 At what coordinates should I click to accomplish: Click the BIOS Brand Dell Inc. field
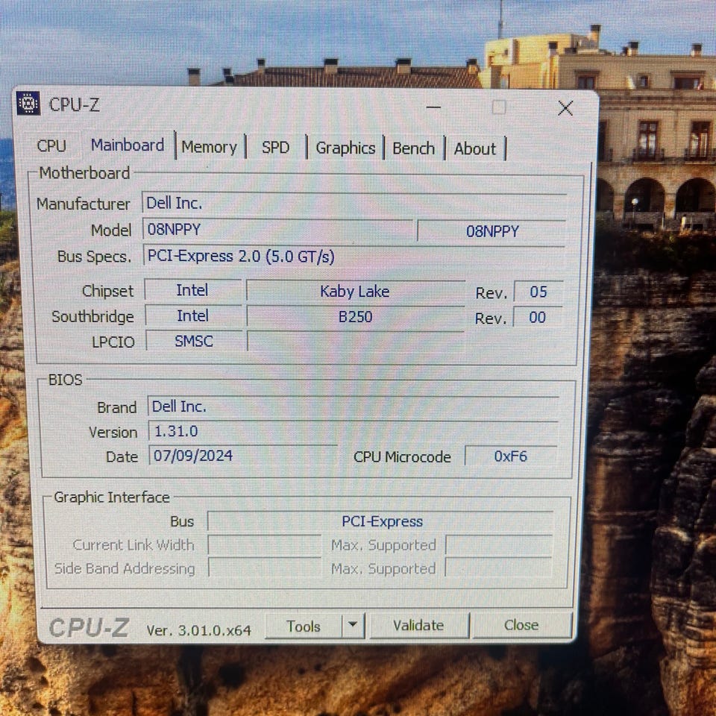click(353, 406)
